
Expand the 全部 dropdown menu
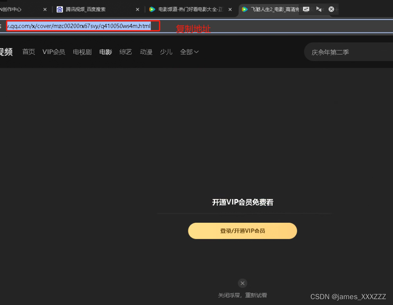[189, 52]
